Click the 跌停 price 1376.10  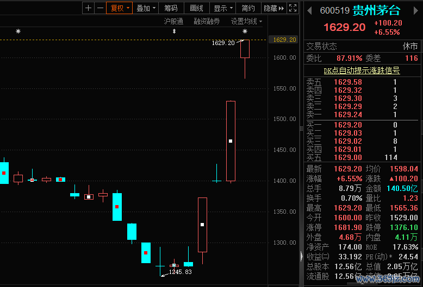pyautogui.click(x=404, y=227)
